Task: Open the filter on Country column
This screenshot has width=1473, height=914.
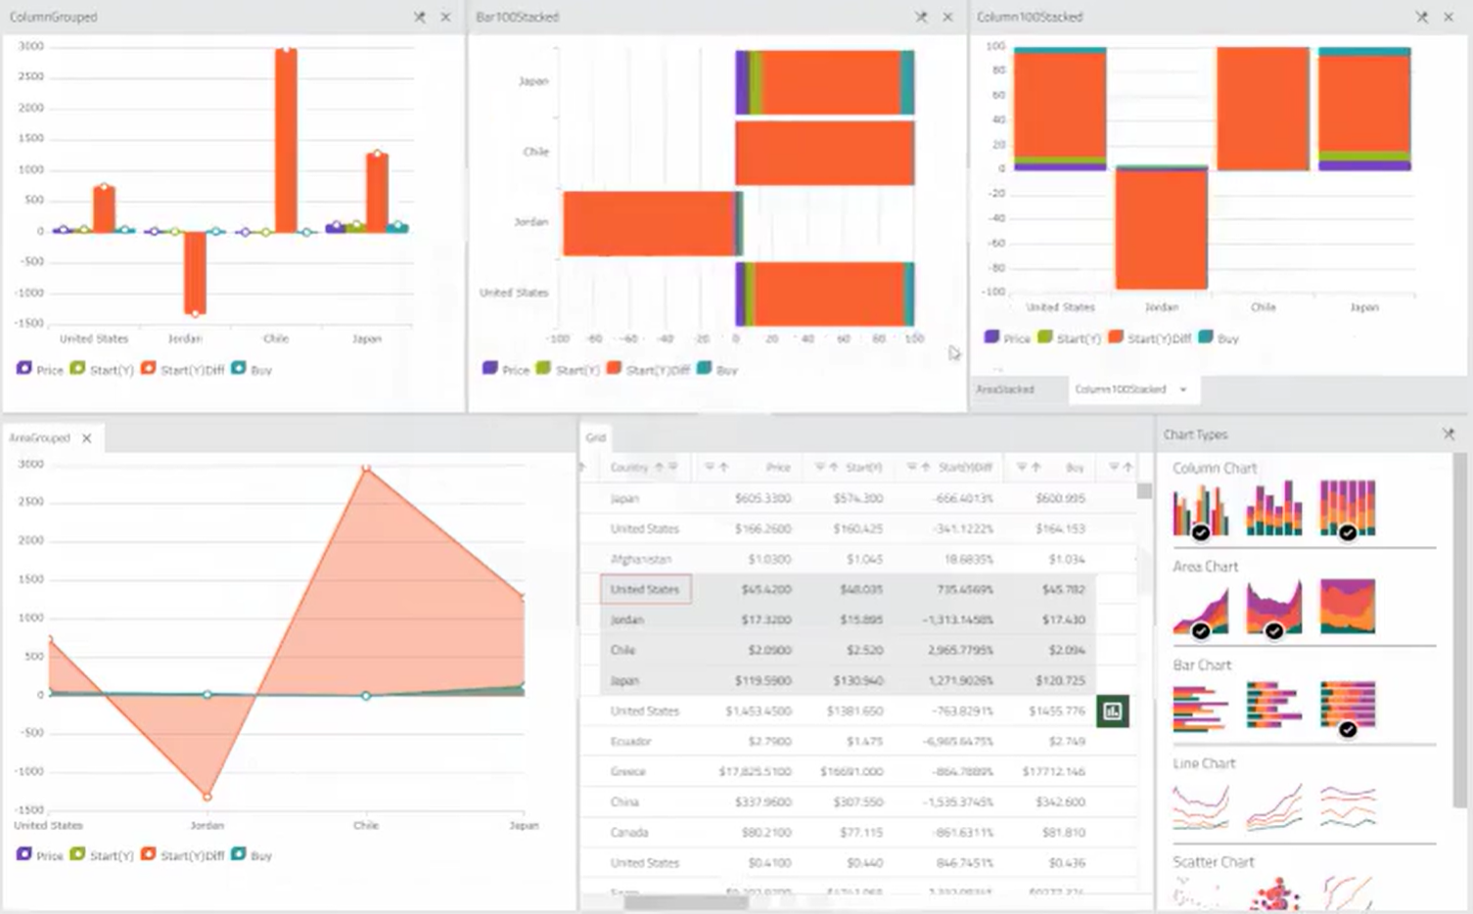Action: coord(672,467)
